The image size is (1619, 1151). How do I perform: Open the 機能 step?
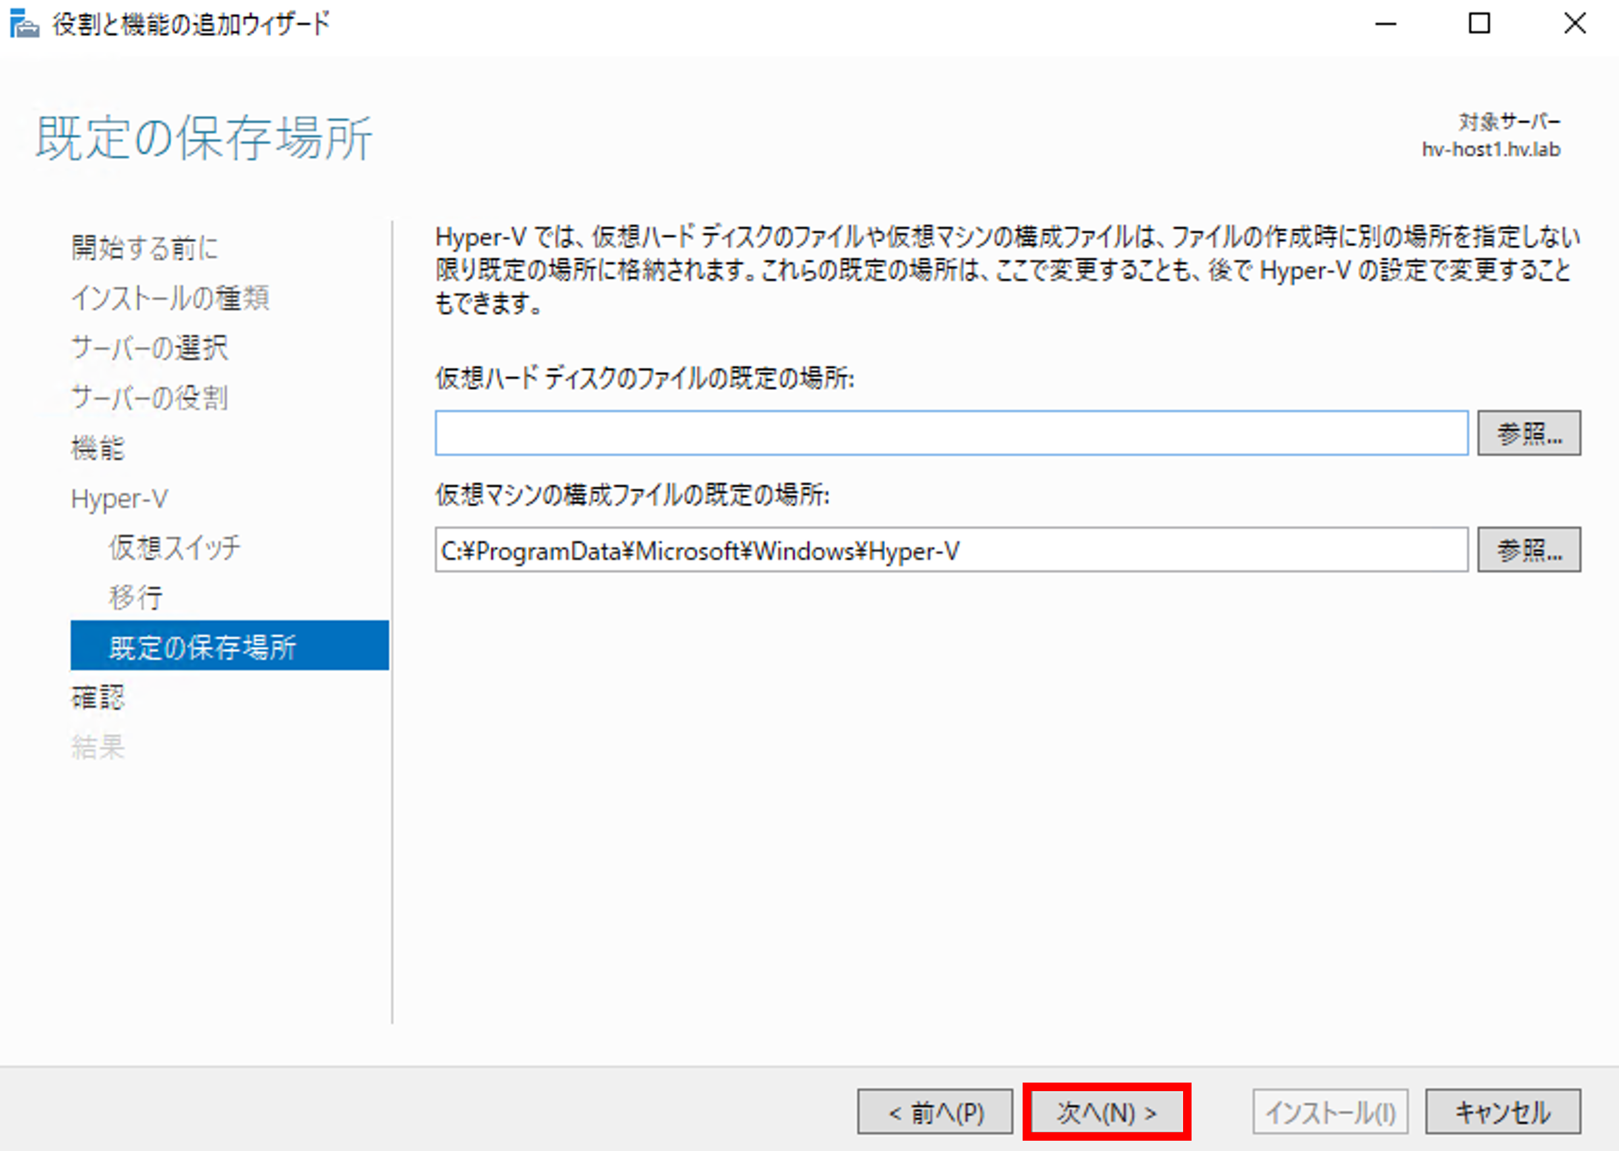click(97, 448)
